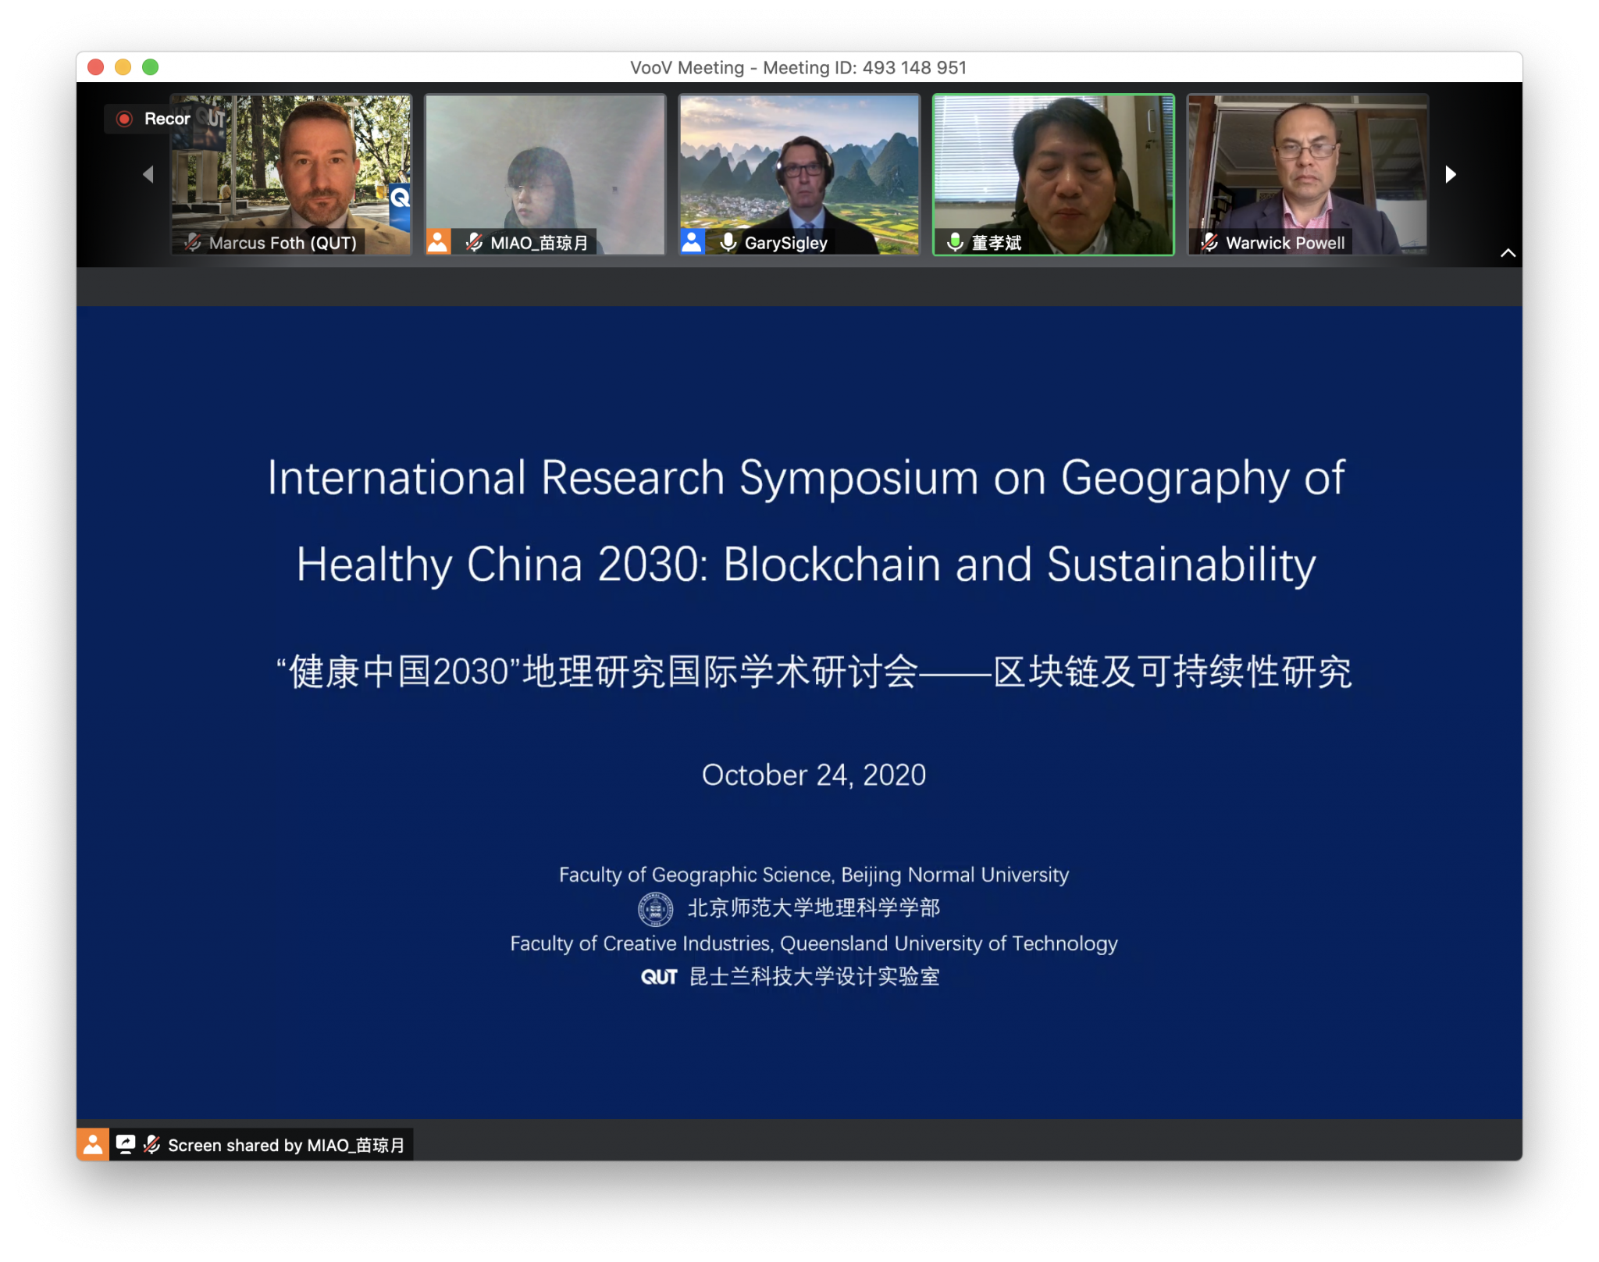1599x1262 pixels.
Task: Click the "Screen shared by MIAO_苗琼月" label
Action: coord(284,1145)
